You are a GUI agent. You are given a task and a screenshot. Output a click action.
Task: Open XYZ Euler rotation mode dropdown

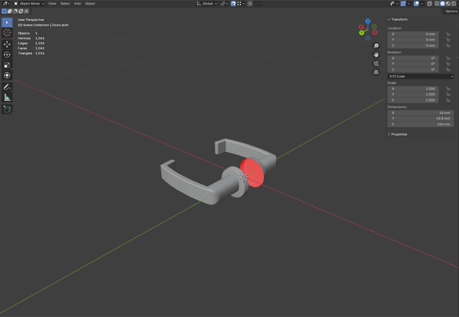pos(420,76)
